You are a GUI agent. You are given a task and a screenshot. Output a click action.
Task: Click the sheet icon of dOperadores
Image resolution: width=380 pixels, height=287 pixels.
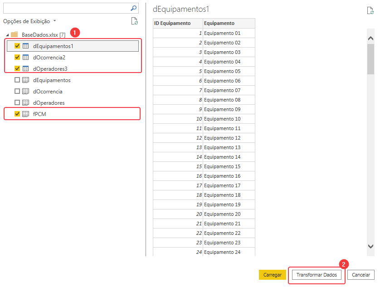coord(26,102)
